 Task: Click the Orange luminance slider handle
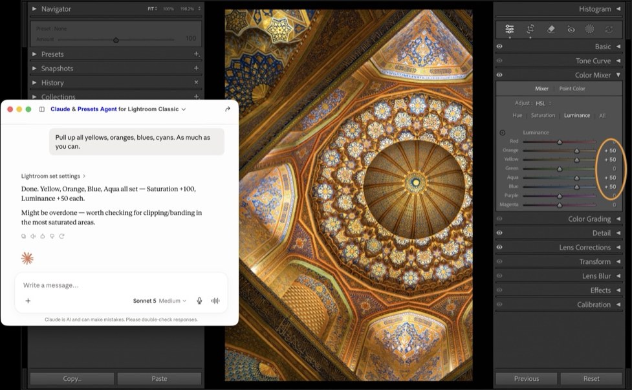point(577,151)
